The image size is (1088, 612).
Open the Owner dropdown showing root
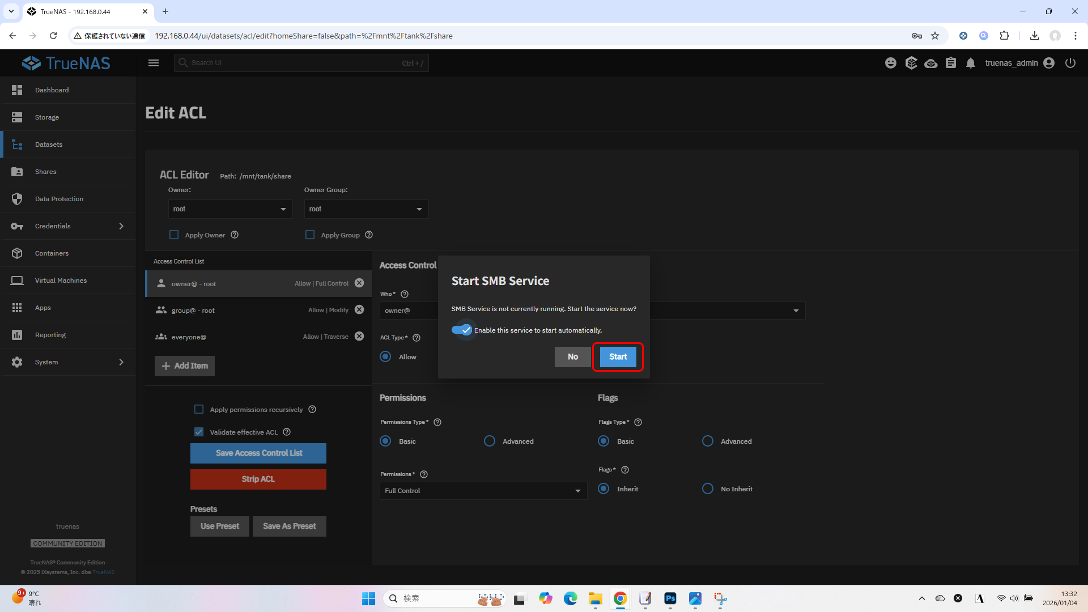pyautogui.click(x=230, y=209)
